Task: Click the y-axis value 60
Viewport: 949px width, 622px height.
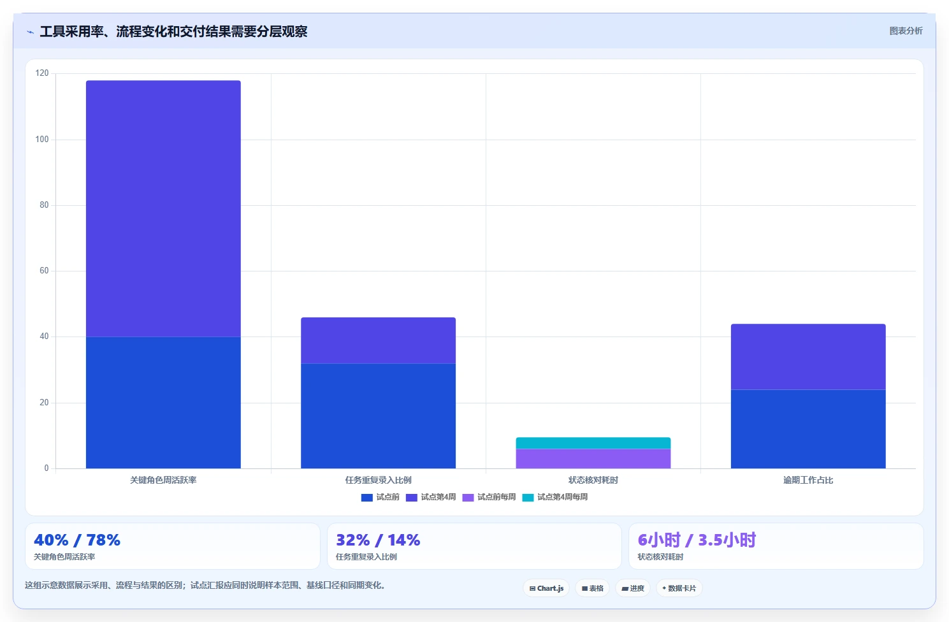Action: click(x=44, y=271)
